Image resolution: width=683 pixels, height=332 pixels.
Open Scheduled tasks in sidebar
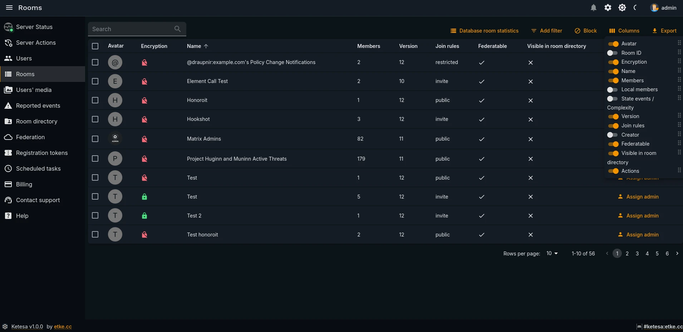[43, 169]
